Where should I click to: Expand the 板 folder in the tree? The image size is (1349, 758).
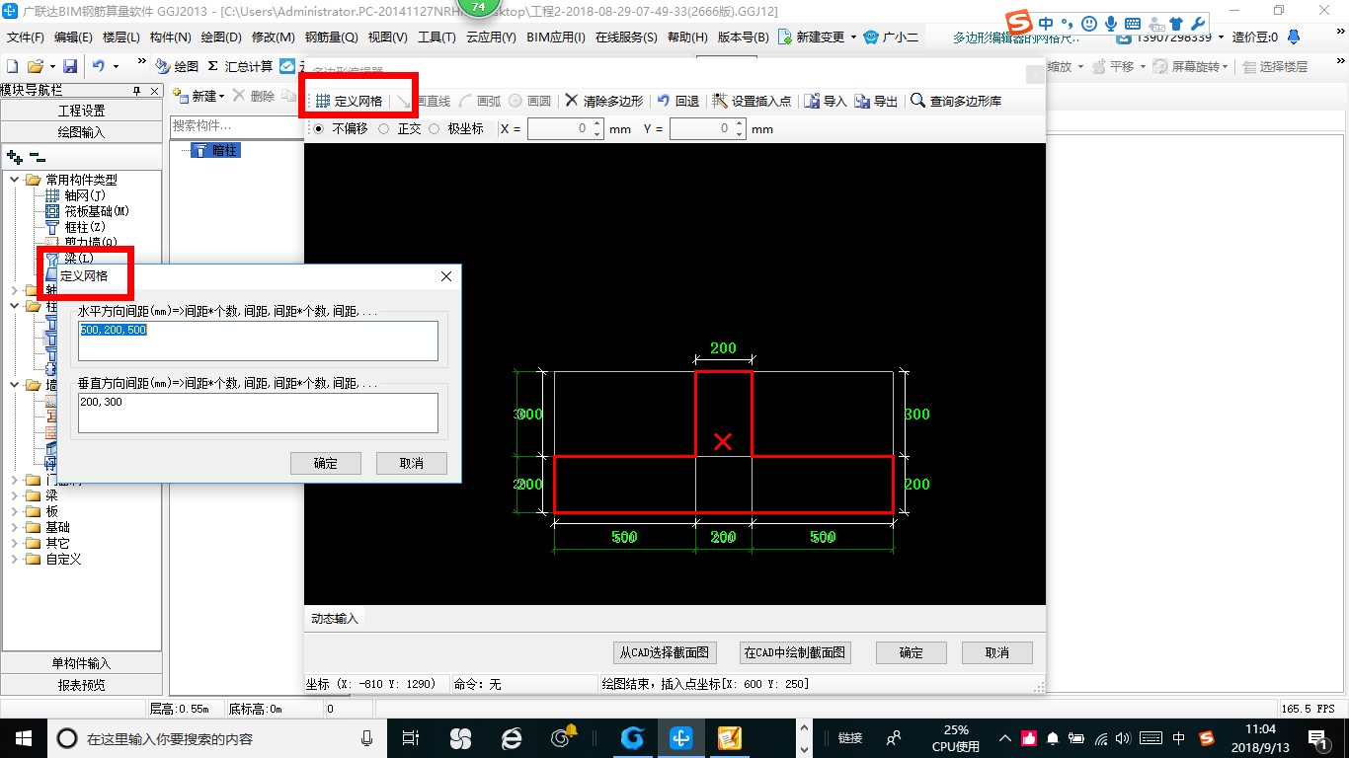point(15,511)
